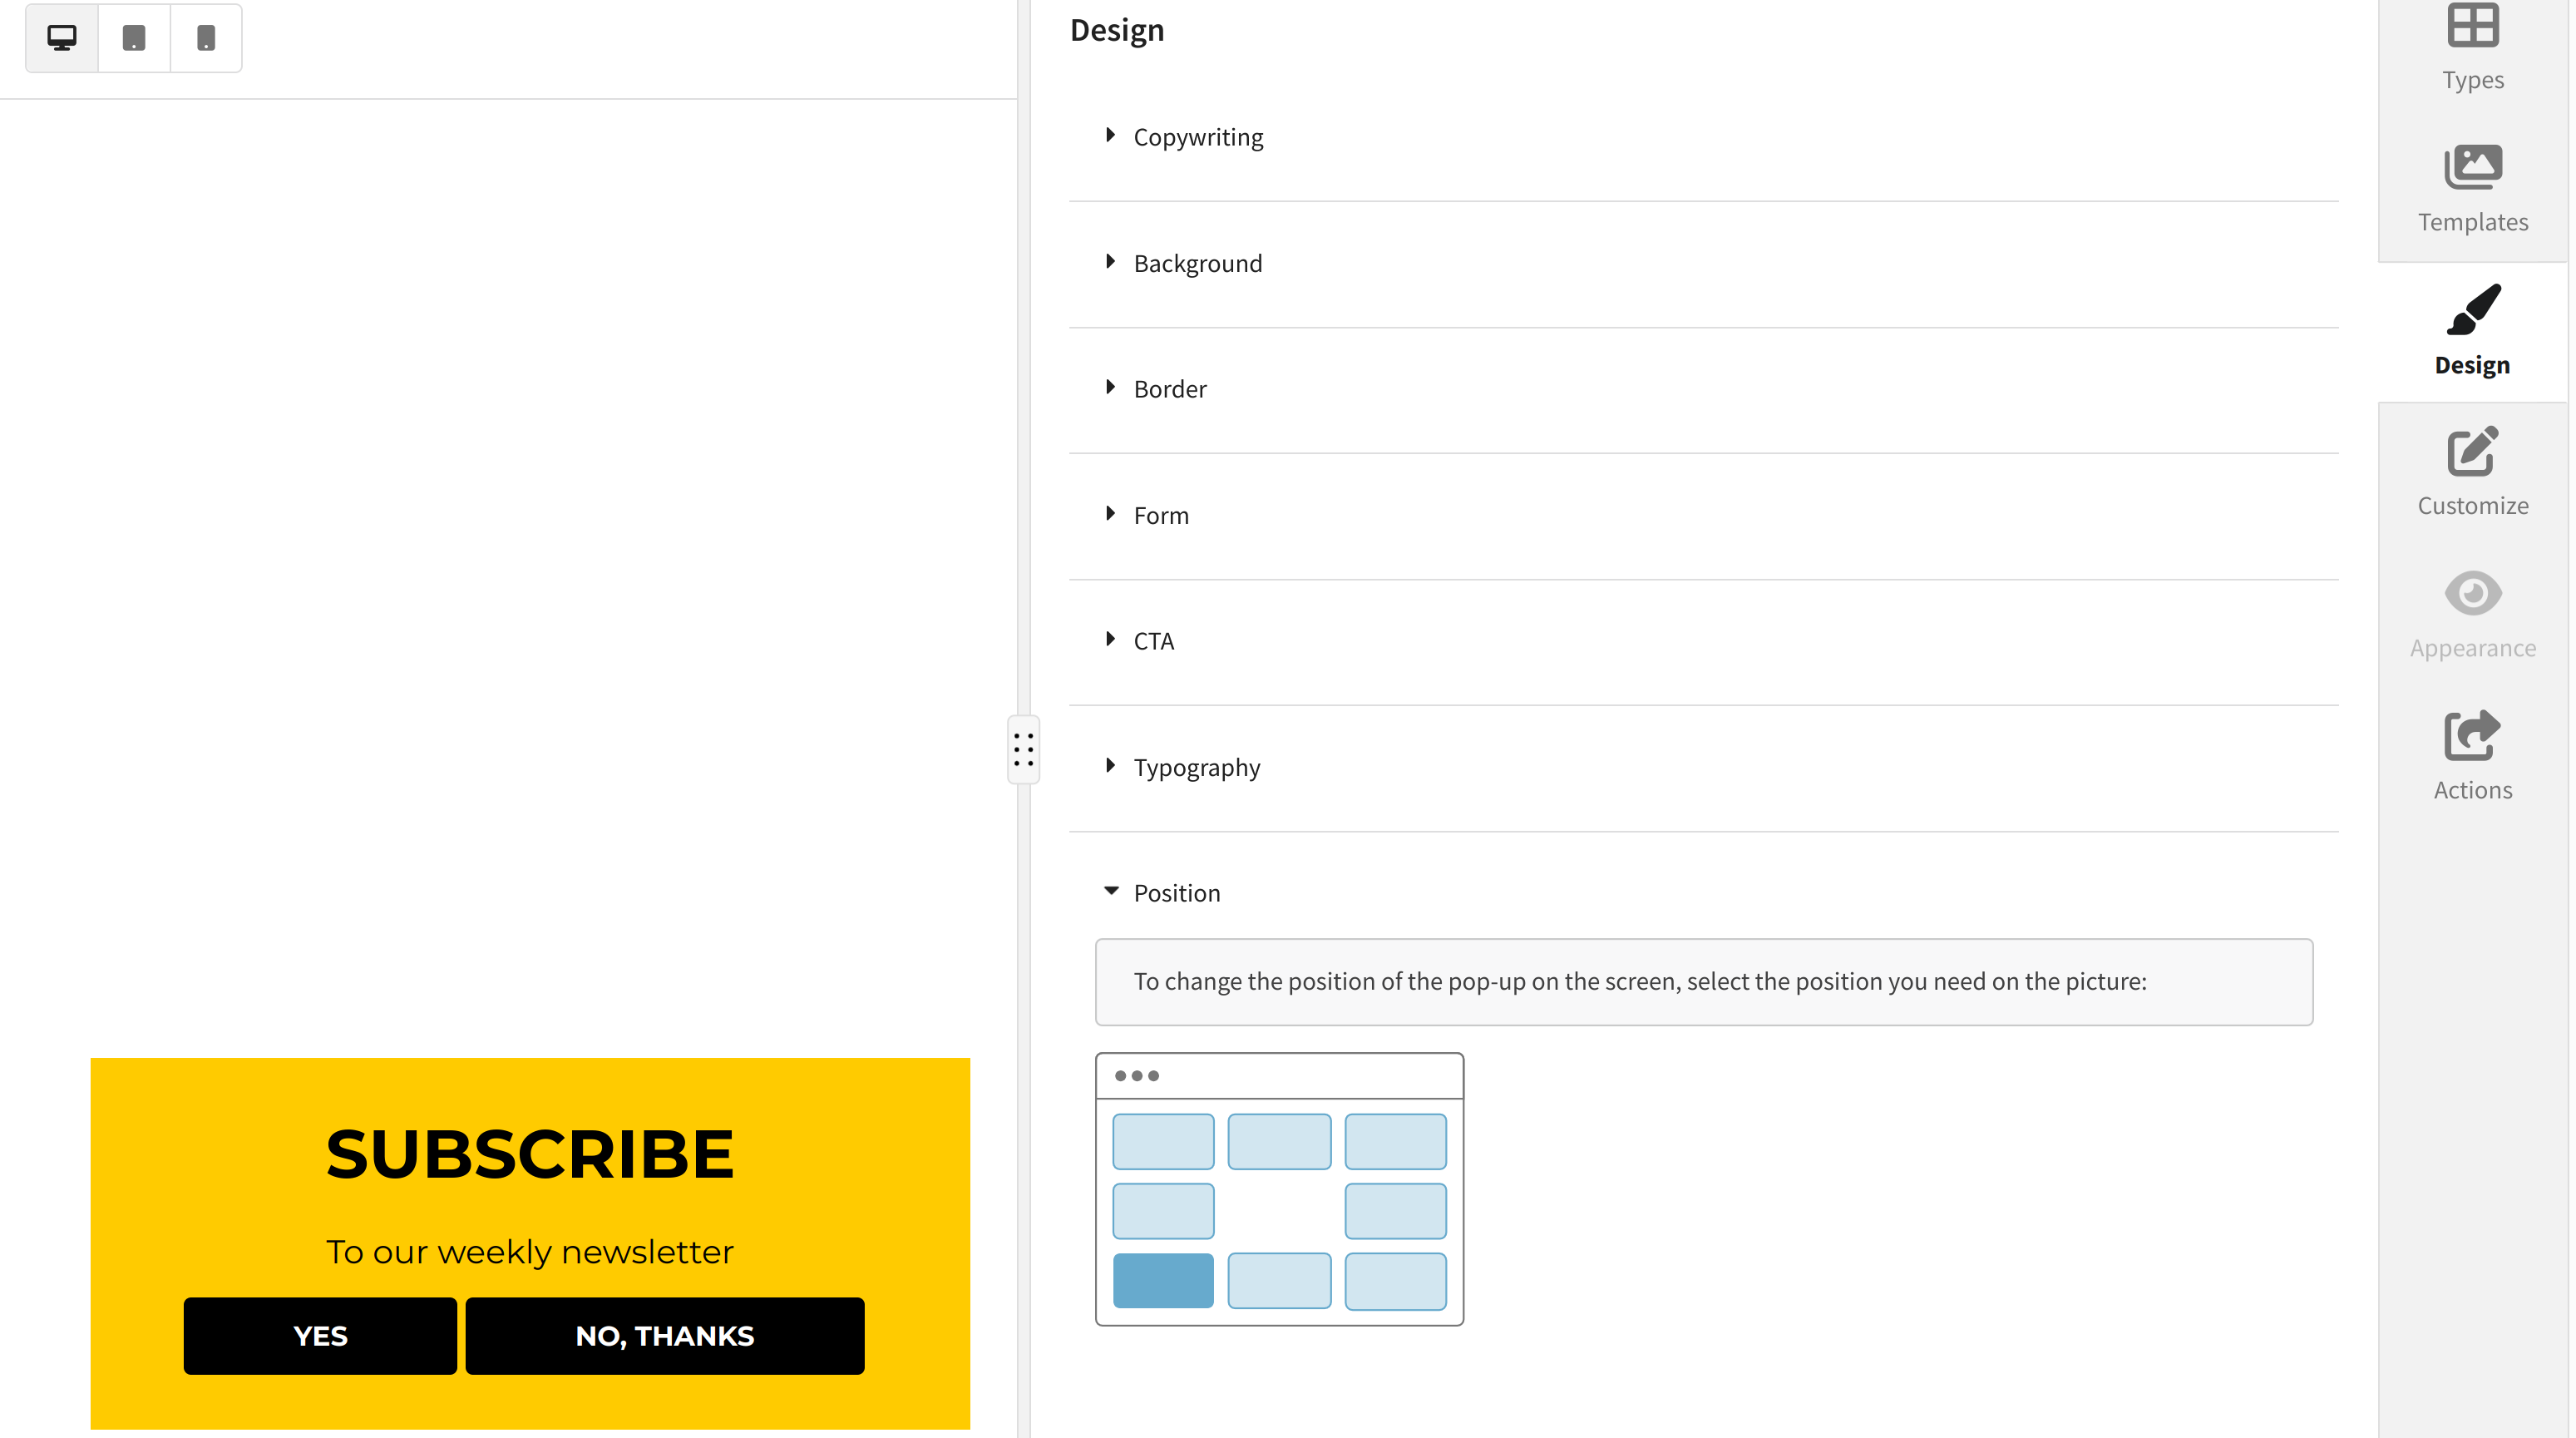Open the Templates sidebar icon
The width and height of the screenshot is (2576, 1438).
pyautogui.click(x=2472, y=167)
